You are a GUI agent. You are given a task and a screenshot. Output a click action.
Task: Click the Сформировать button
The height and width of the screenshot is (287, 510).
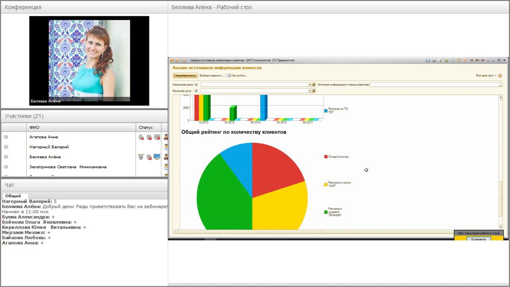185,75
